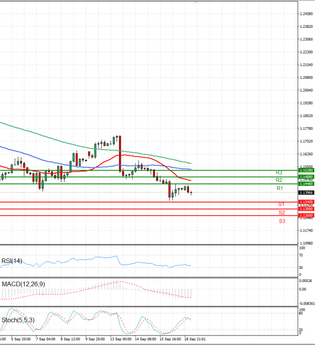Select the green 1.14480 price tag
315x345 pixels.
306,184
